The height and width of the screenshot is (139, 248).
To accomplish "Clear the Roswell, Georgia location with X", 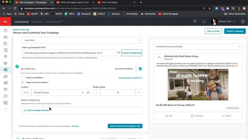I will 83,93.
